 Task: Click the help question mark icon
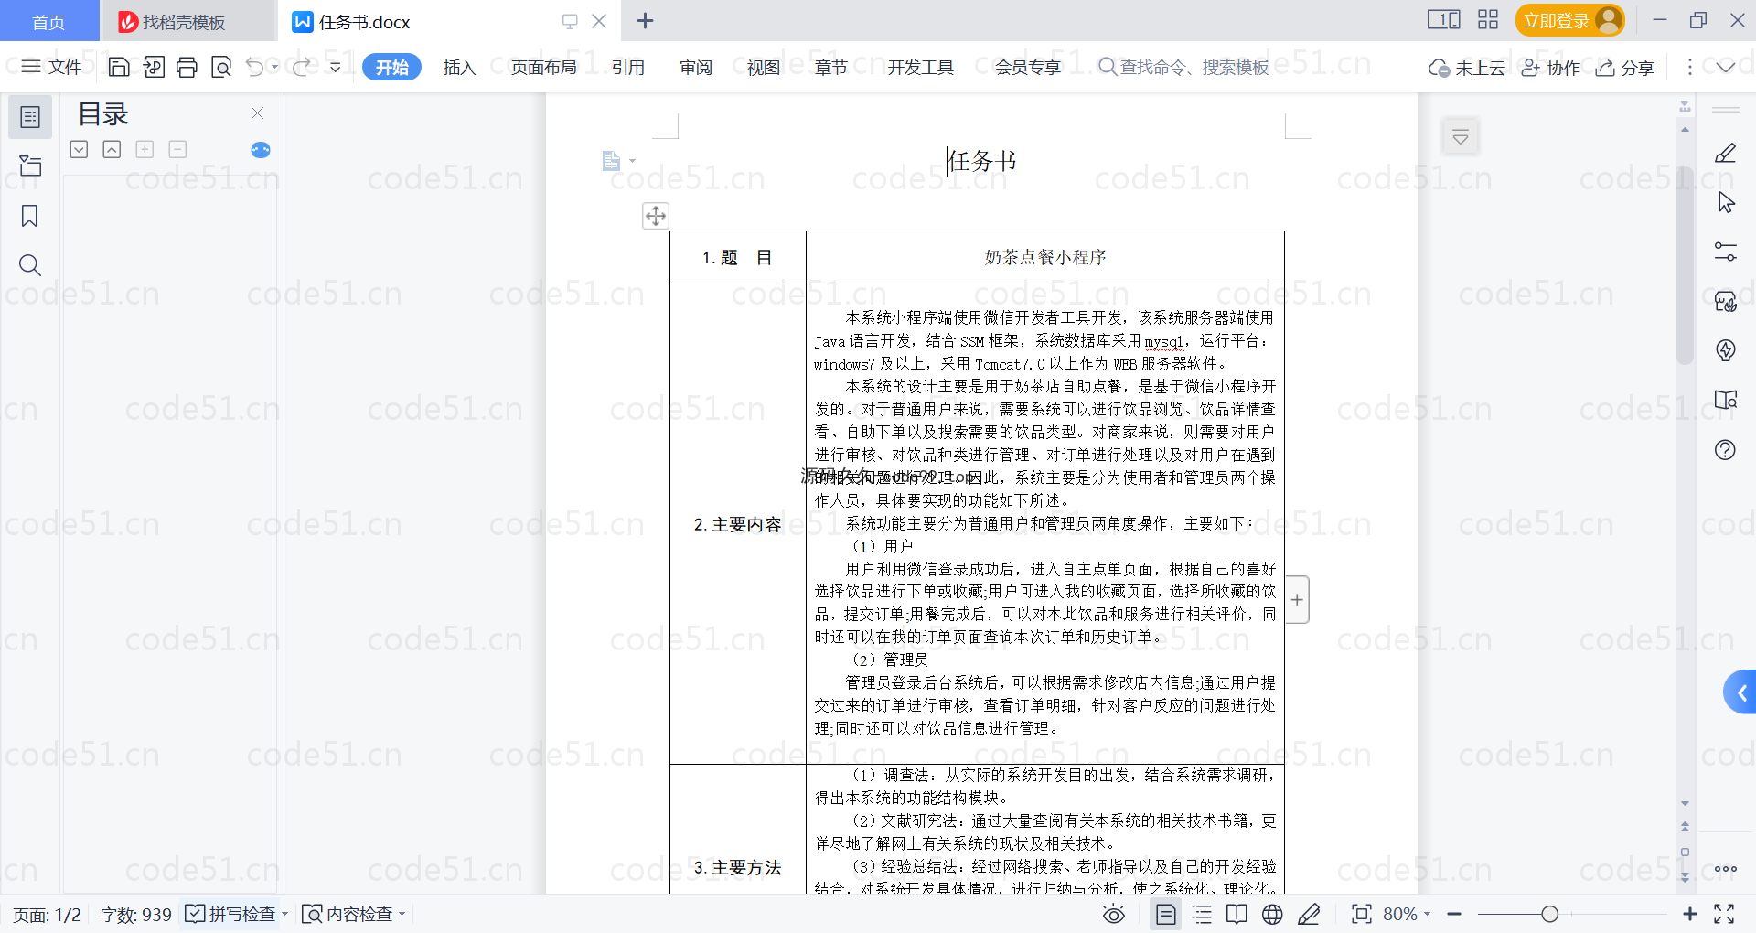coord(1726,449)
